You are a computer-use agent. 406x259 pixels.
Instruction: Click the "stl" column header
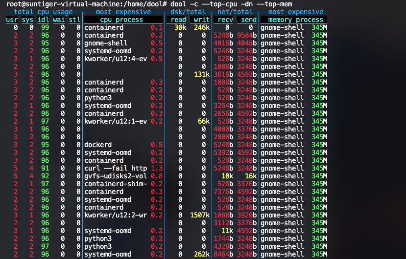pos(74,20)
